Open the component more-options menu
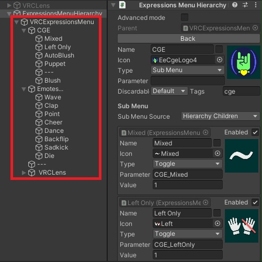Image resolution: width=262 pixels, height=262 pixels. point(255,5)
